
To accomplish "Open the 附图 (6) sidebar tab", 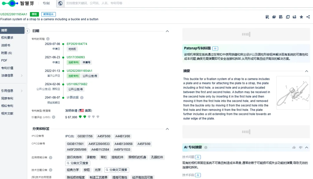I will point(6,53).
